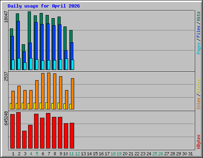Click green weekend day label 5
The width and height of the screenshot is (203, 158).
pos(37,154)
